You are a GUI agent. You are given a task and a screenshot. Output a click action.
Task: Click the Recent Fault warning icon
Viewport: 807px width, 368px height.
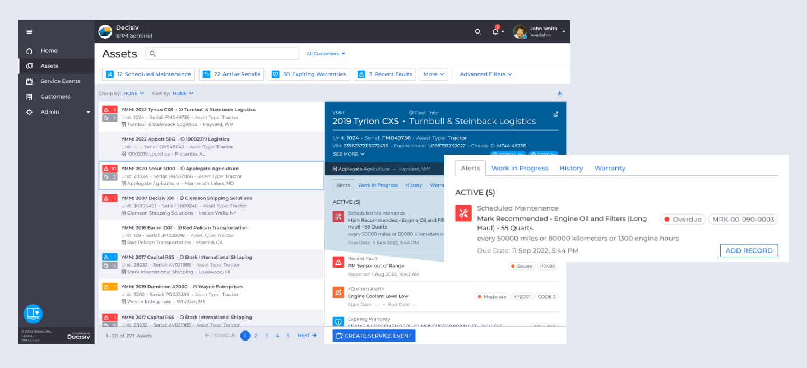click(338, 262)
